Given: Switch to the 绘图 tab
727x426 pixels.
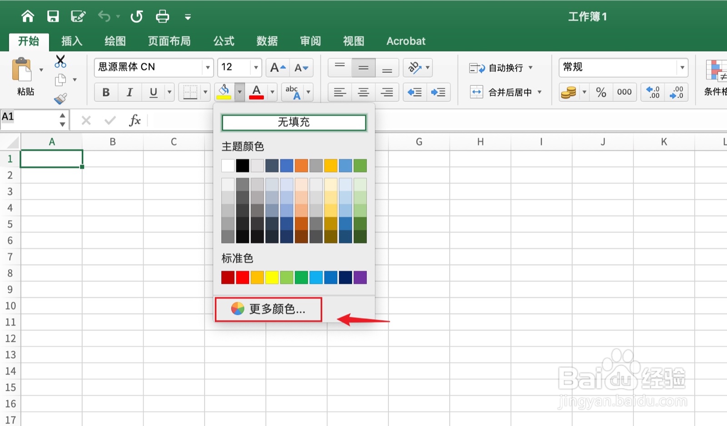Looking at the screenshot, I should coord(115,41).
